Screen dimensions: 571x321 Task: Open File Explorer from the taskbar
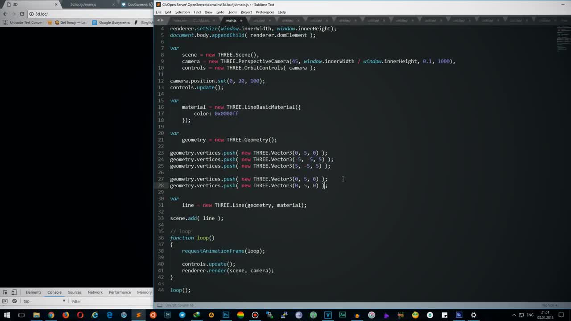click(37, 315)
